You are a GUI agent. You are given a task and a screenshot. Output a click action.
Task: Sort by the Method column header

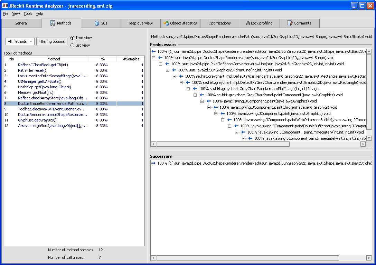click(x=53, y=59)
